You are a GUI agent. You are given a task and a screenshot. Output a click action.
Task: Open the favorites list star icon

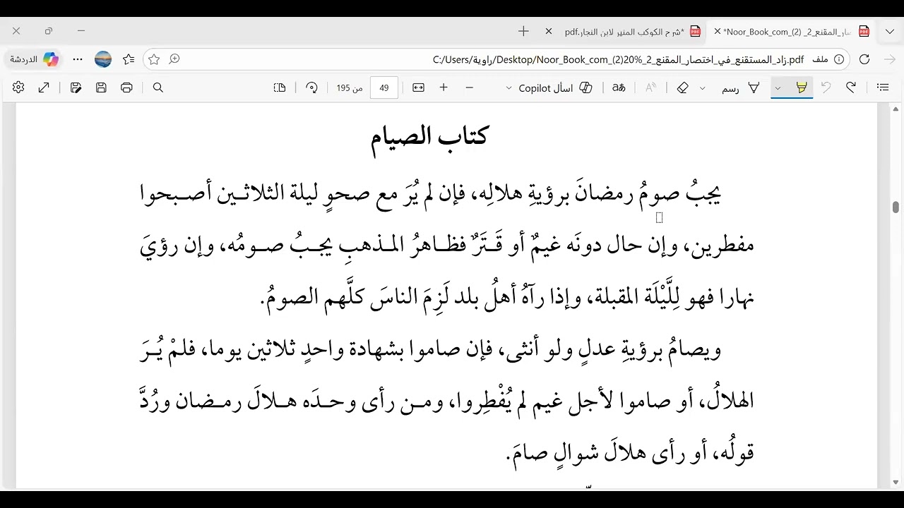coord(129,59)
